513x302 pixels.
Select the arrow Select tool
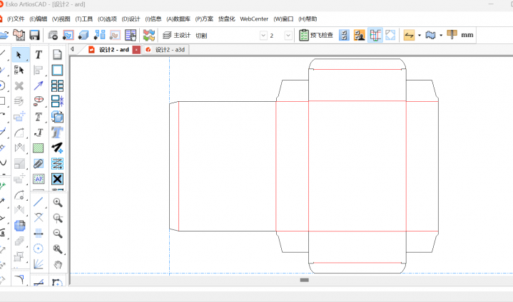coord(20,54)
